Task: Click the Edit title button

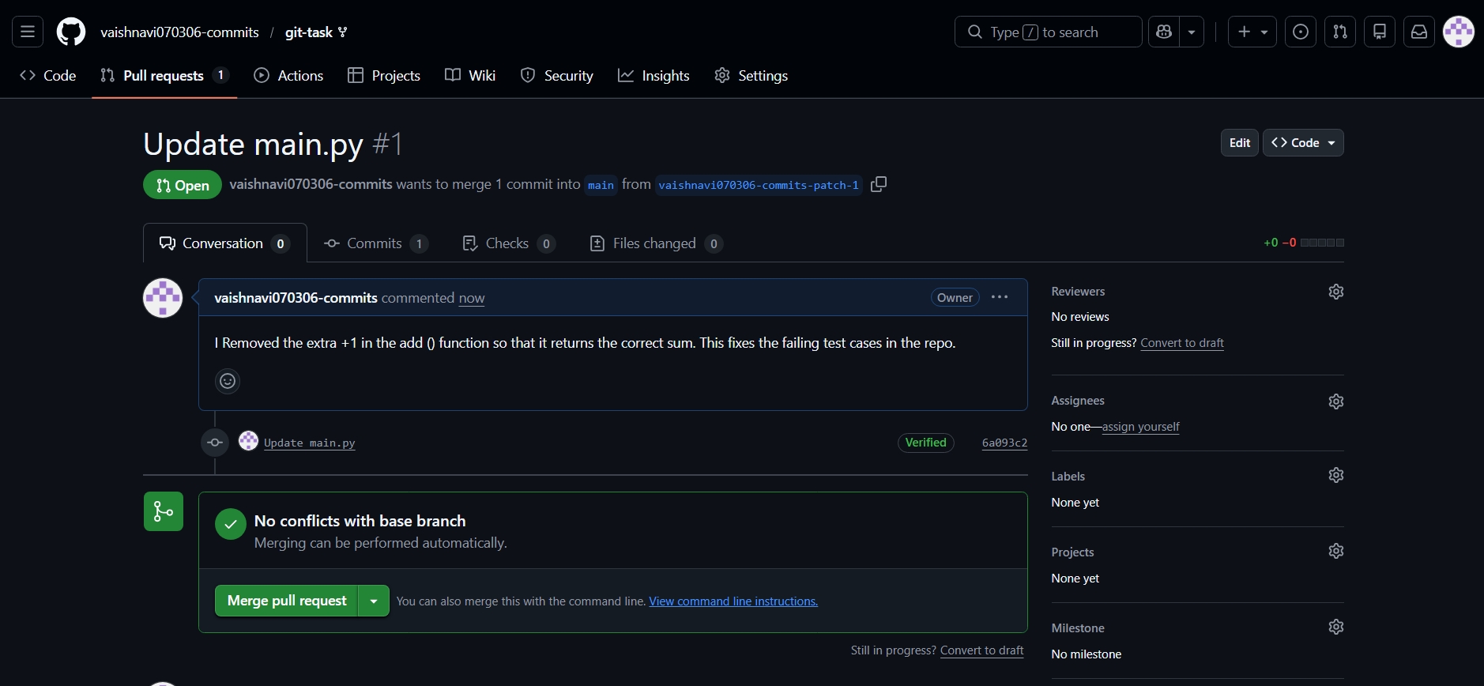Action: pos(1240,143)
